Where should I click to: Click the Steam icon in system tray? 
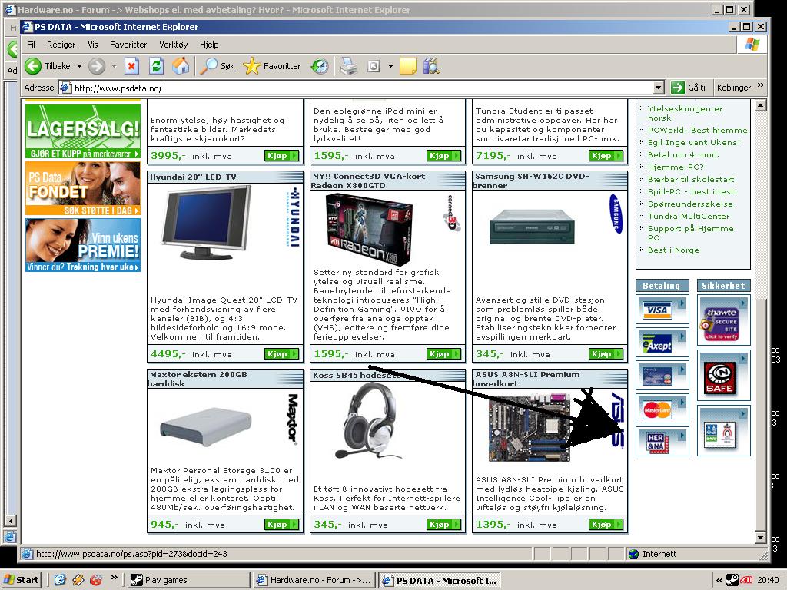732,580
